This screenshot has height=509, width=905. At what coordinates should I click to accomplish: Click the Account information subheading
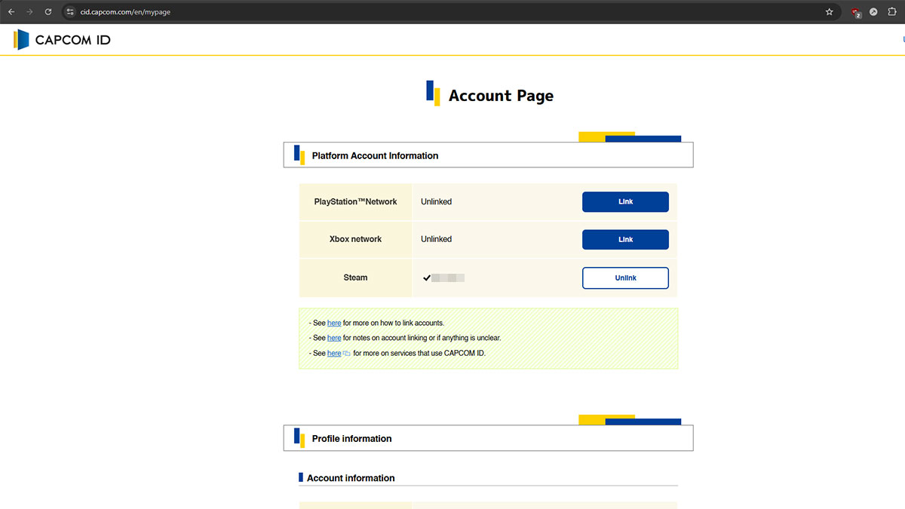point(351,478)
